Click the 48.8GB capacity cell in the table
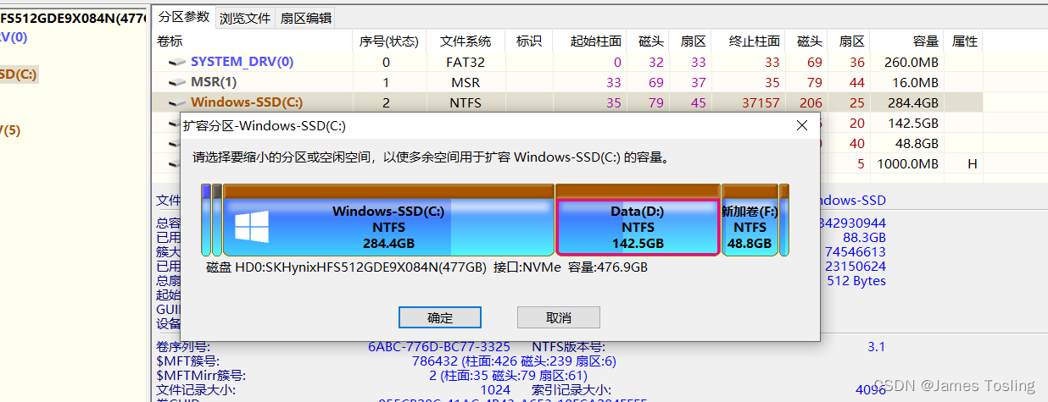 click(917, 143)
